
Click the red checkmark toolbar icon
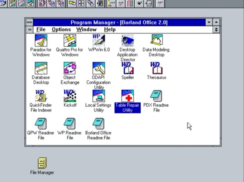[120, 3]
